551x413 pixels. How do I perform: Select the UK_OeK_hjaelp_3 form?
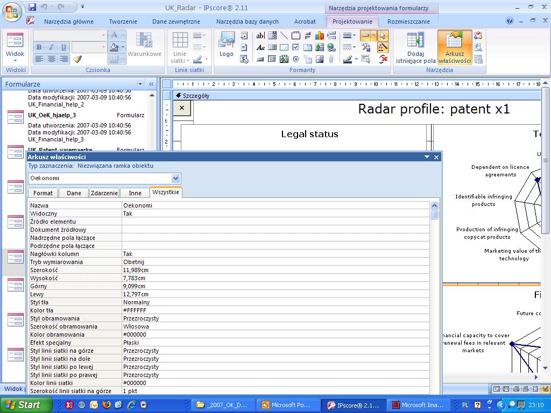pos(52,115)
